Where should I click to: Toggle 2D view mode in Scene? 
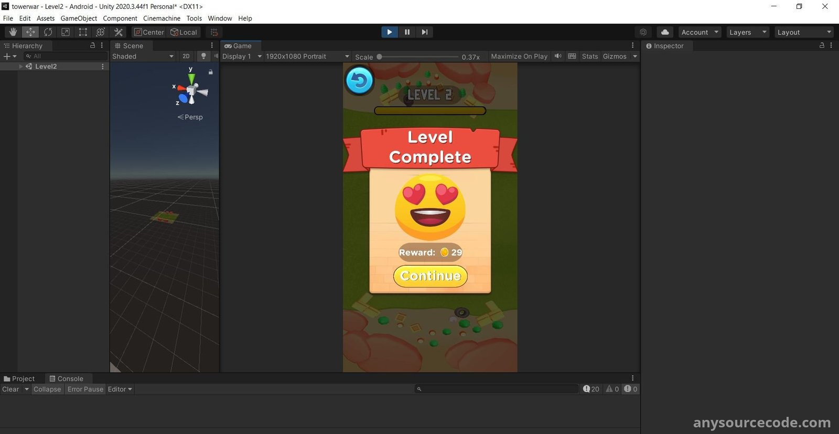coord(186,56)
